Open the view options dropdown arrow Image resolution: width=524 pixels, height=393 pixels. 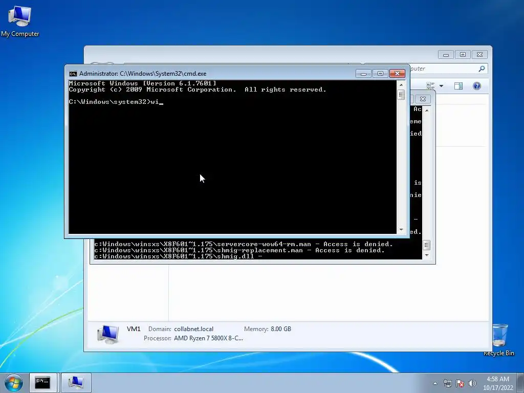[x=441, y=86]
